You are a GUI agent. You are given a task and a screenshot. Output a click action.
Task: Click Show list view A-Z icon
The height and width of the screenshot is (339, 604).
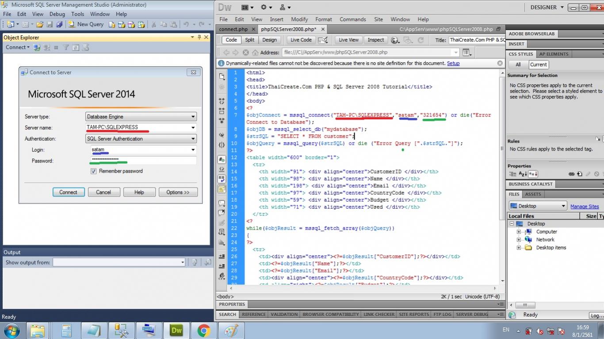(x=523, y=174)
